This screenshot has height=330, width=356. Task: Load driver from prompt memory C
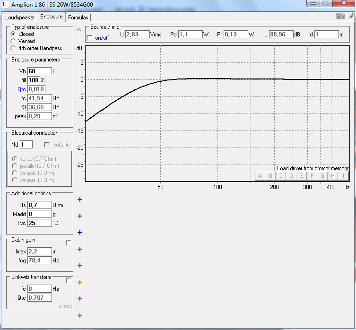tap(281, 176)
